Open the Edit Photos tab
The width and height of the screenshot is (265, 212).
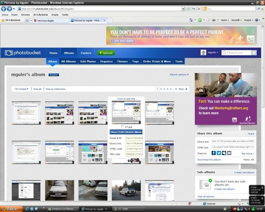[x=88, y=61]
